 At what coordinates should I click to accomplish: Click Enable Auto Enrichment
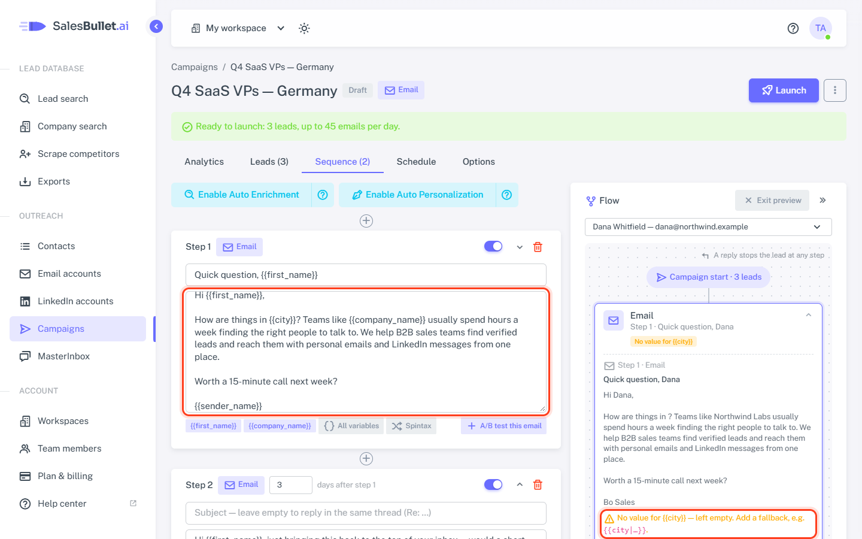[241, 195]
